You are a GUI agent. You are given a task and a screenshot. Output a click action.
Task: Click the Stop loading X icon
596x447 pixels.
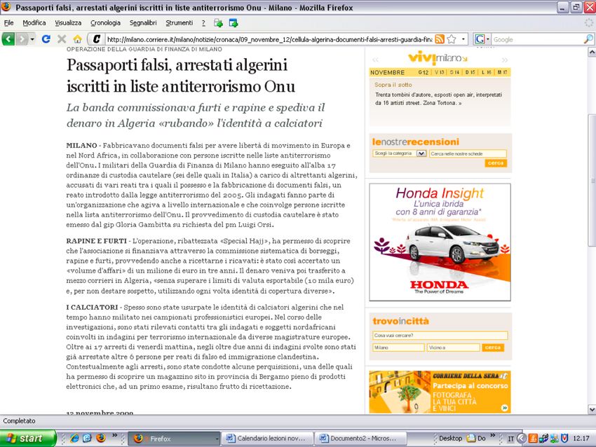tap(62, 39)
